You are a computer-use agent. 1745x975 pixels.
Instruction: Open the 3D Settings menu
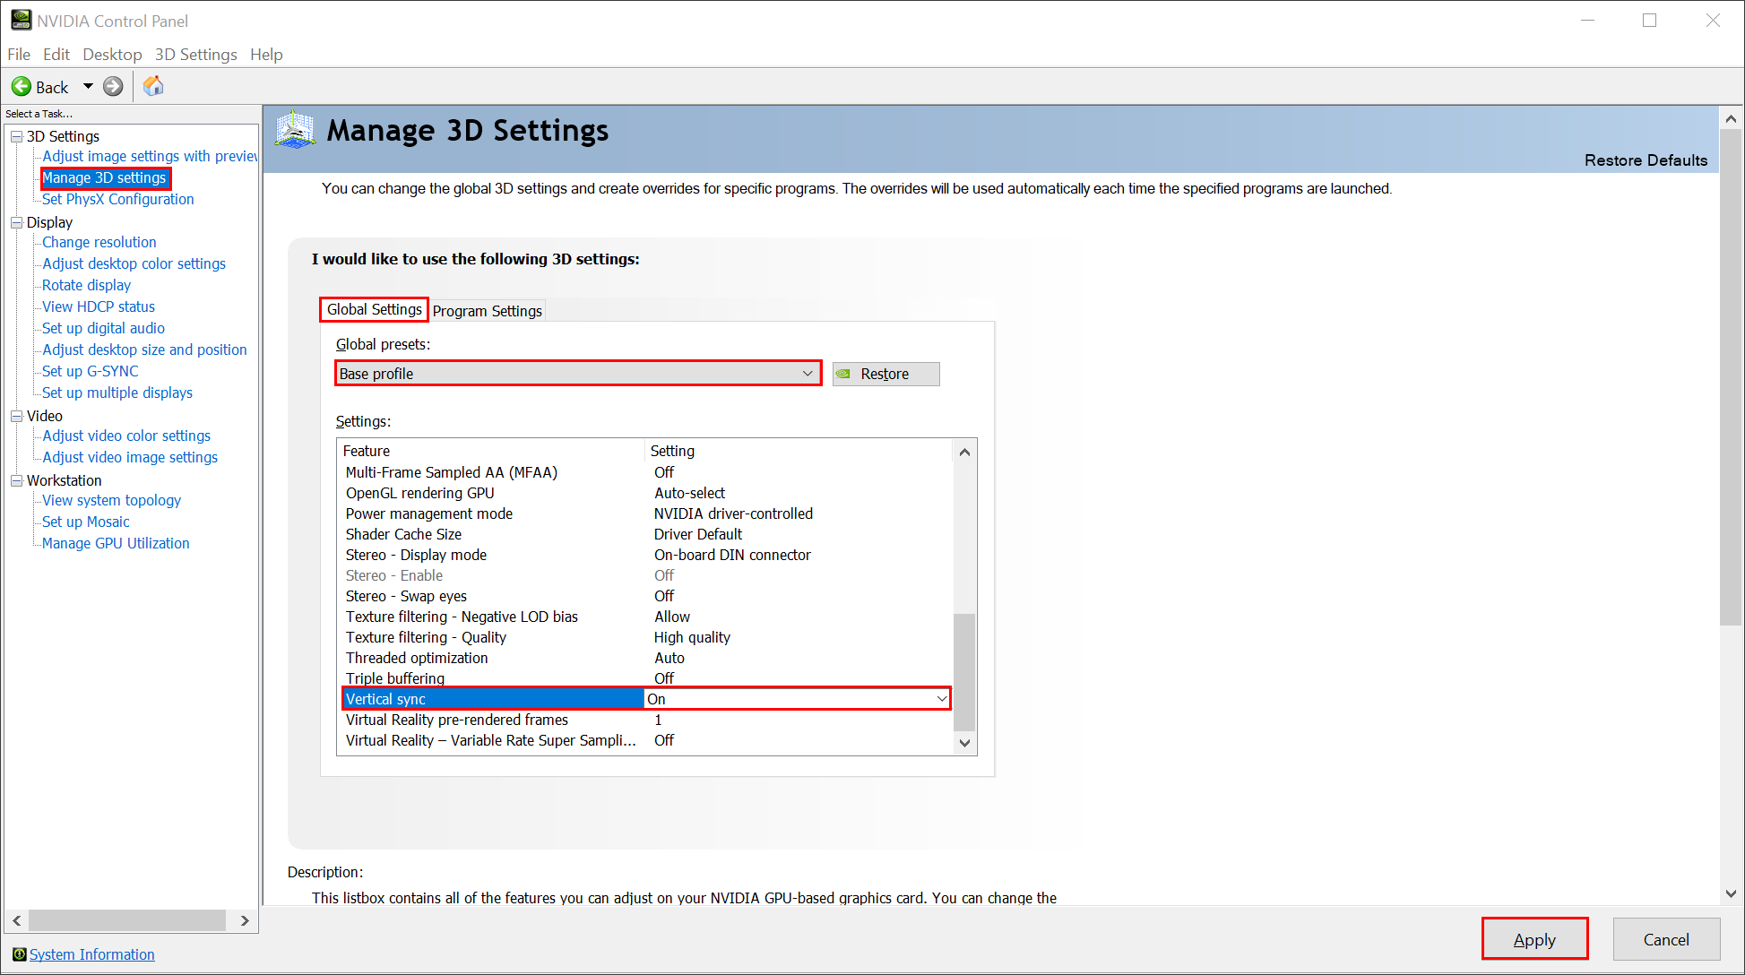pyautogui.click(x=195, y=55)
